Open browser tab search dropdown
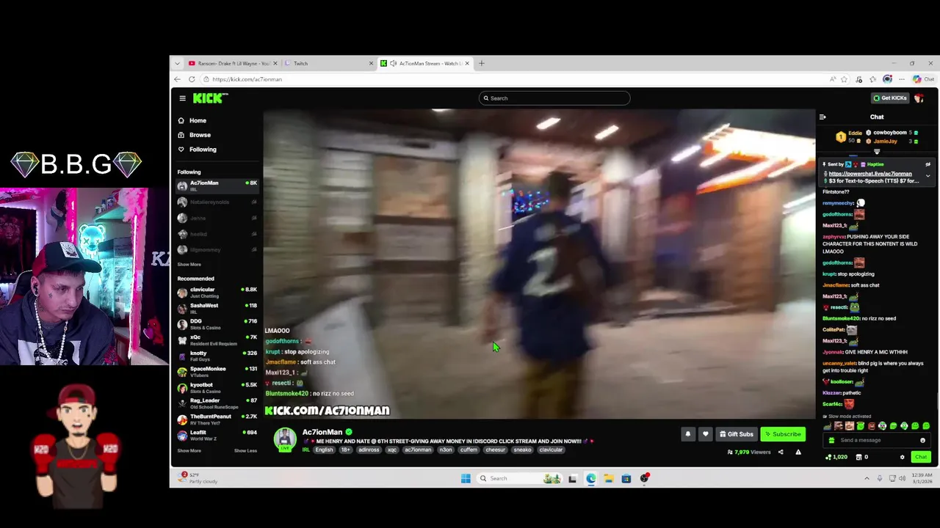The height and width of the screenshot is (528, 940). (x=177, y=63)
